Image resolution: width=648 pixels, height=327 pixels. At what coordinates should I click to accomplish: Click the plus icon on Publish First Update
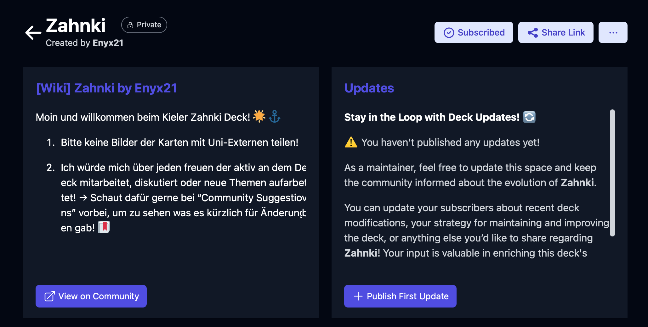(x=358, y=296)
